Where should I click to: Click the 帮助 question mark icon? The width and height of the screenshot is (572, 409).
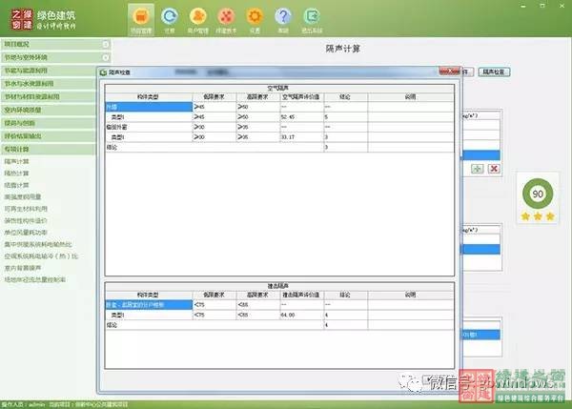click(x=283, y=18)
